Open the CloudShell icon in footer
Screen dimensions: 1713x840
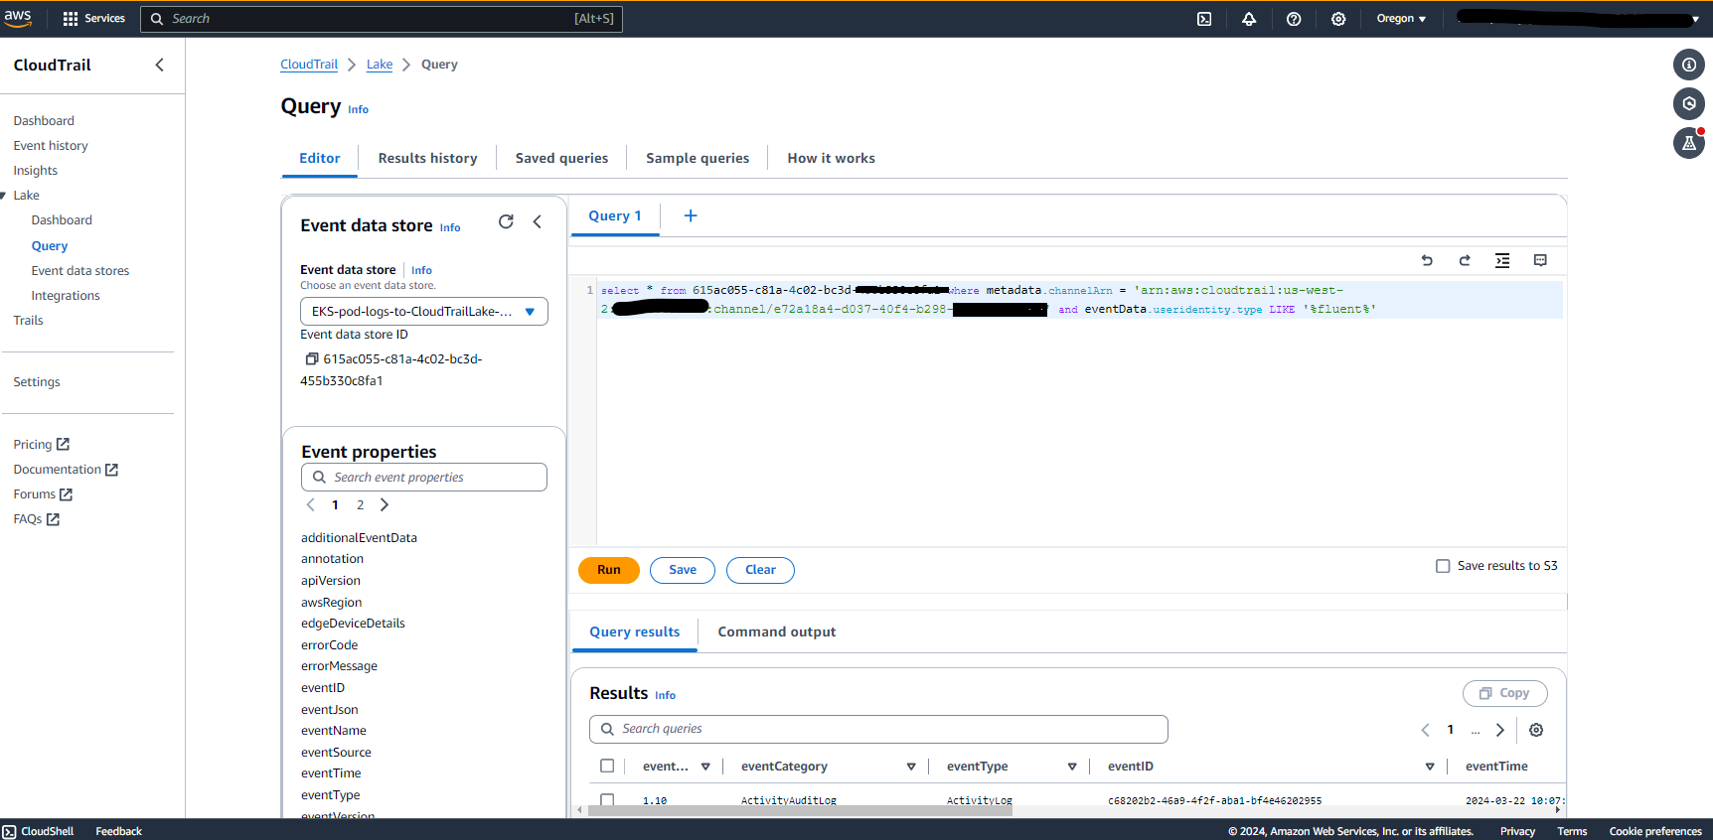pyautogui.click(x=10, y=831)
